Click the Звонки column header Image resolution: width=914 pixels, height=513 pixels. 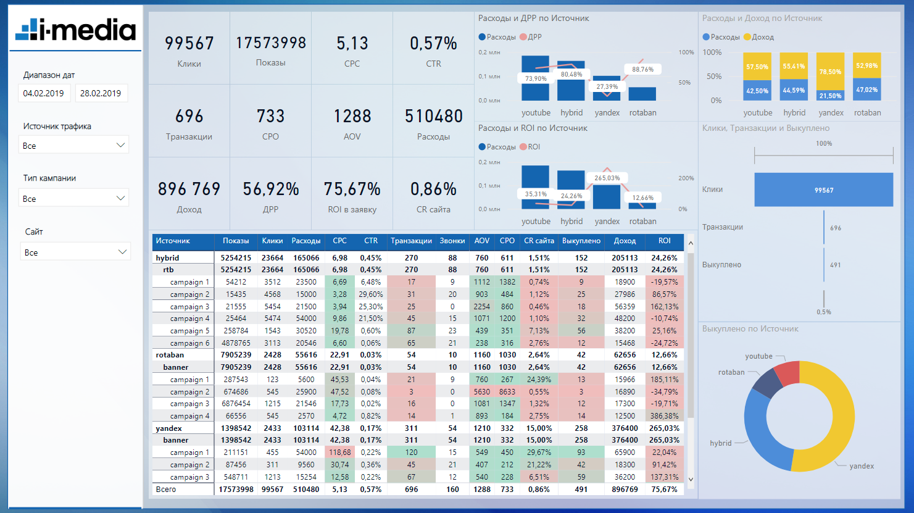click(x=452, y=241)
